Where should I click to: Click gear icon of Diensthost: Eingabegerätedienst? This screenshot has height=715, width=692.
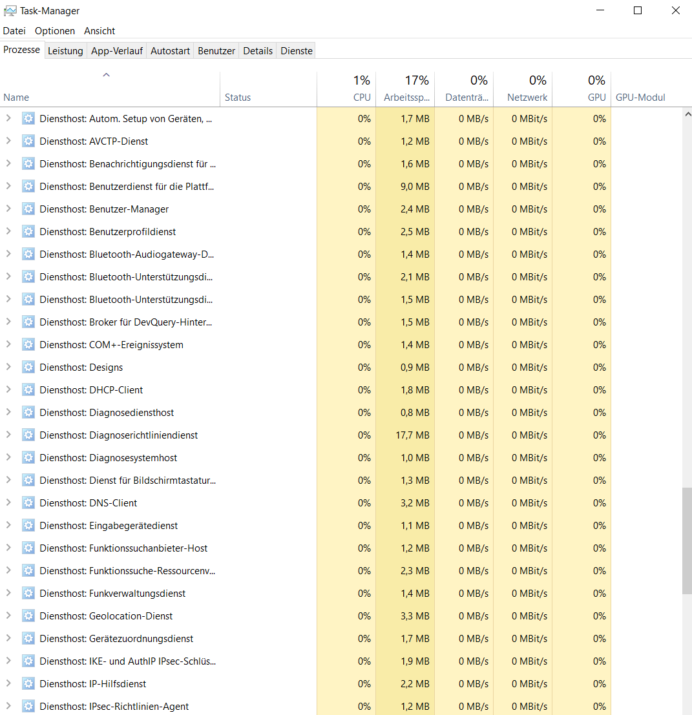28,525
